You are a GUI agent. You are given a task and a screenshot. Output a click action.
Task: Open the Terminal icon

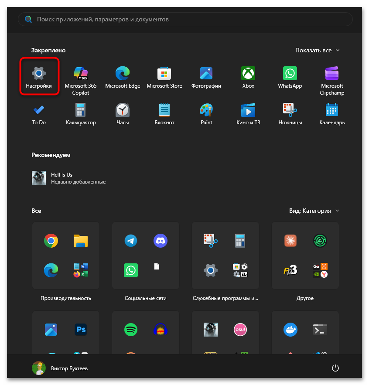click(320, 330)
